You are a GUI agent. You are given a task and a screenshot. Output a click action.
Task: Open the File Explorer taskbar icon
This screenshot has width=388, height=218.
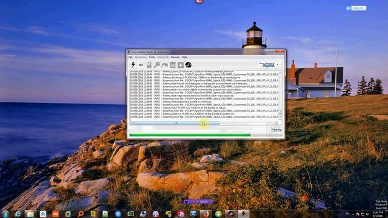30,214
